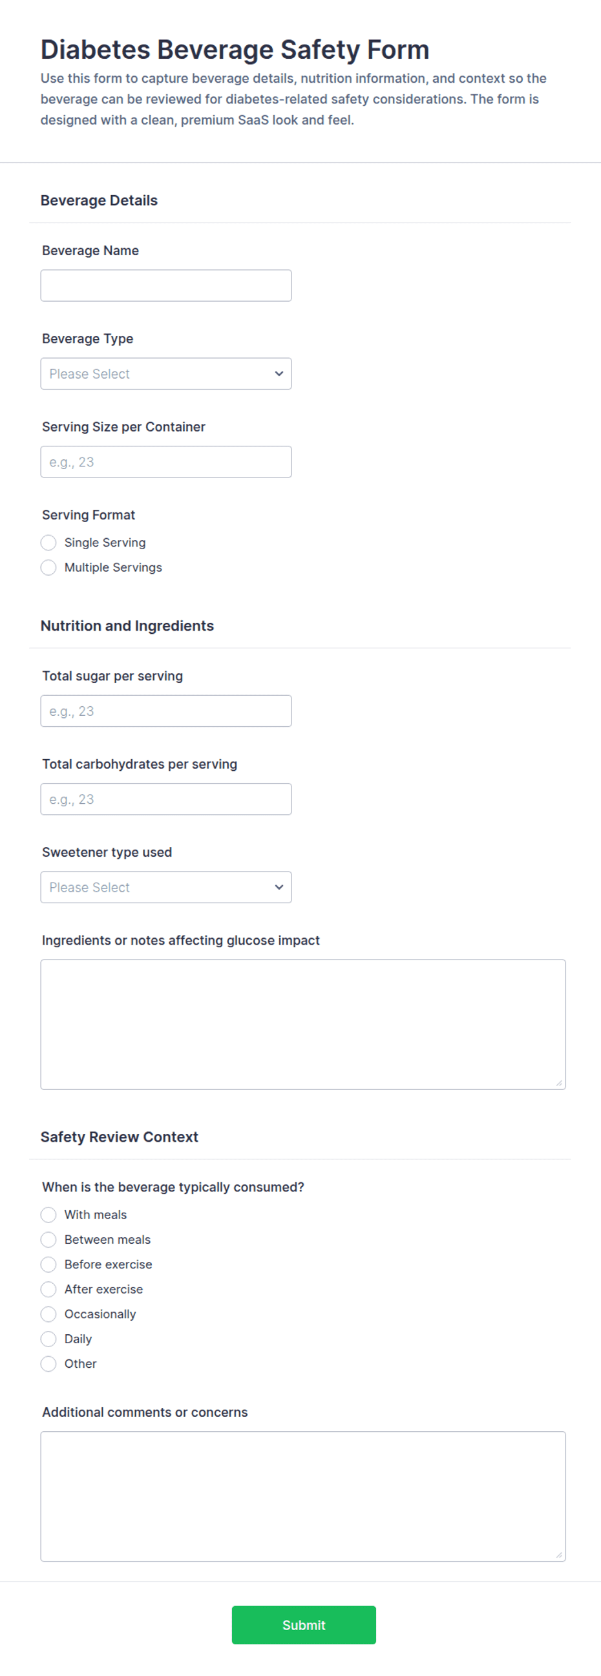The width and height of the screenshot is (601, 1676).
Task: Pick the Between meals radio option
Action: pyautogui.click(x=48, y=1239)
